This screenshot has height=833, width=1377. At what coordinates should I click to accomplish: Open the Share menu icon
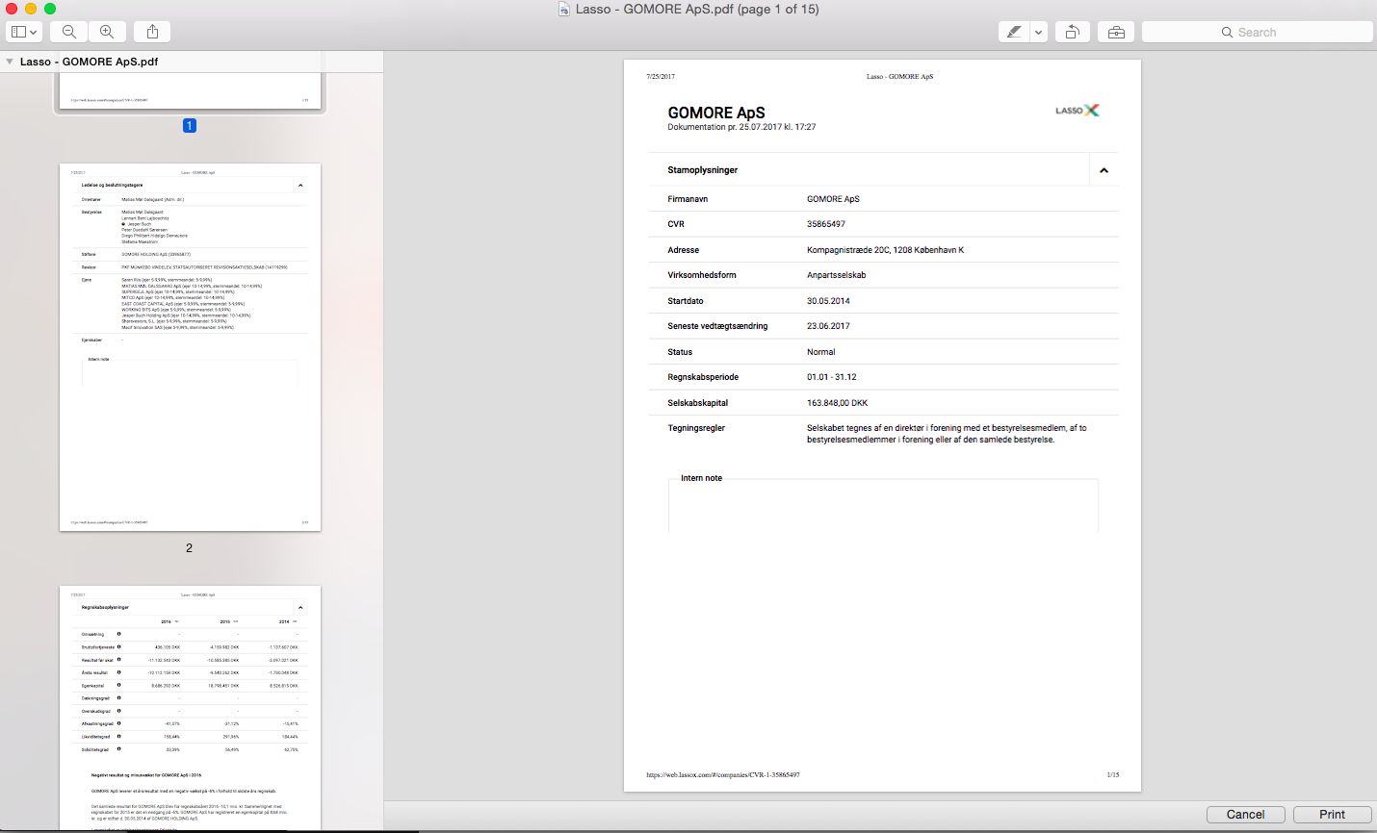tap(152, 32)
